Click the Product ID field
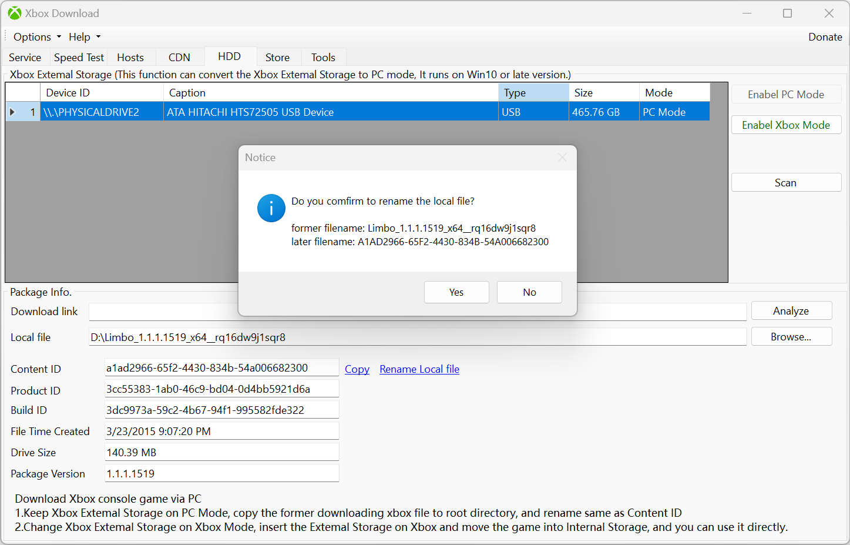The image size is (850, 545). tap(221, 389)
